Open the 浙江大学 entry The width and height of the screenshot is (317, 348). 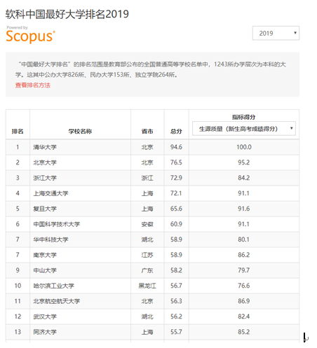coord(45,178)
